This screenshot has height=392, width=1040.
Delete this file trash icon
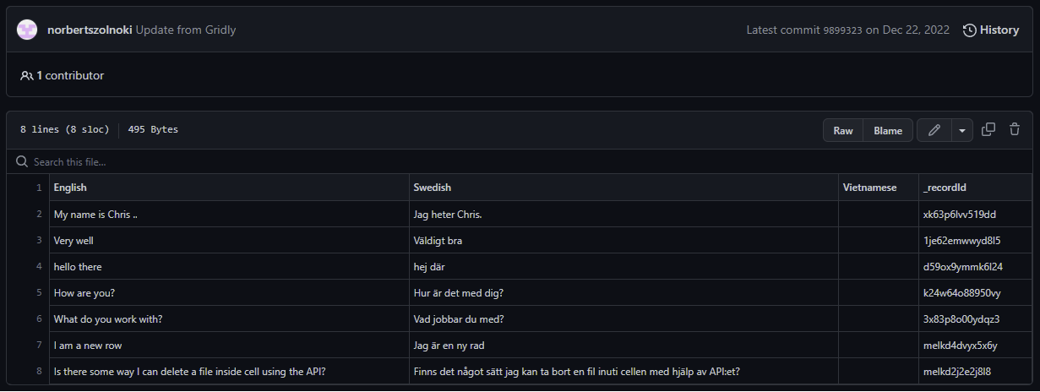point(1015,129)
